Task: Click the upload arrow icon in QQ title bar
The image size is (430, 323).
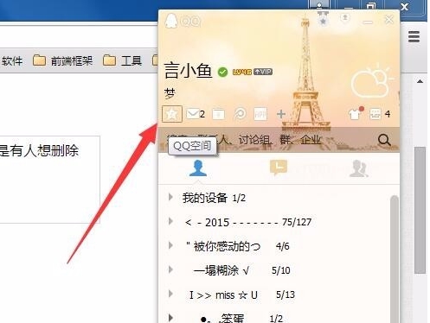Action: [x=345, y=18]
